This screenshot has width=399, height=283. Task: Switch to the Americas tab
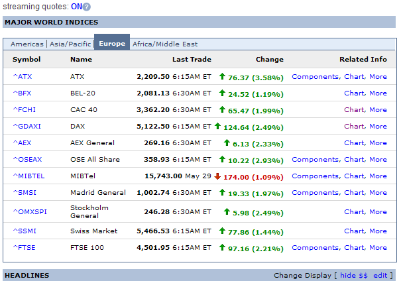click(x=27, y=44)
